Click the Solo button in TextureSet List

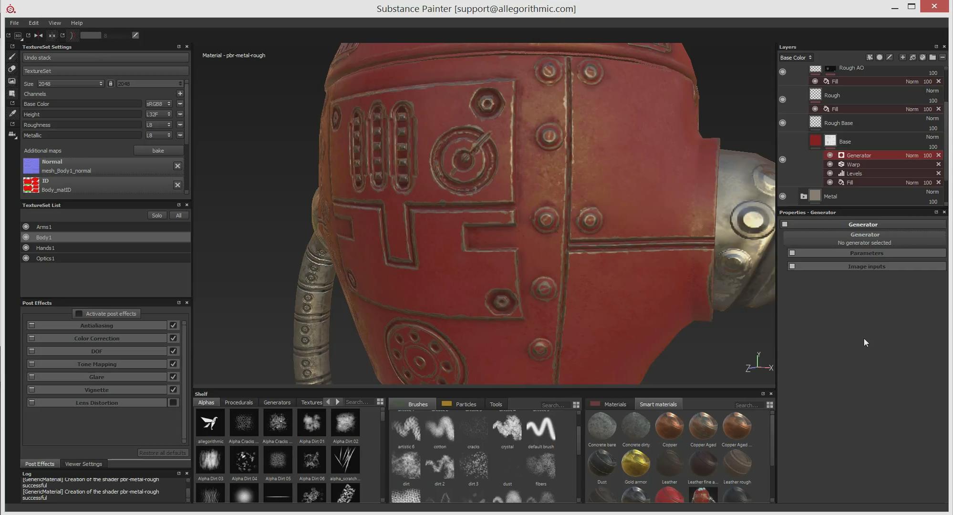tap(157, 216)
